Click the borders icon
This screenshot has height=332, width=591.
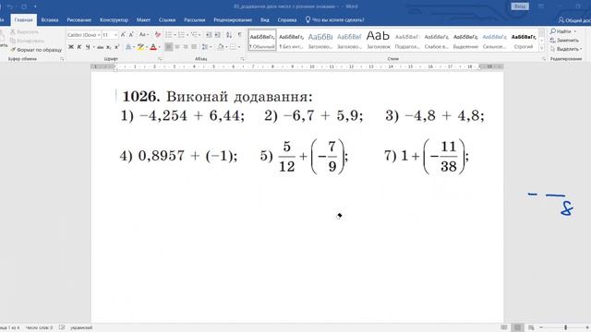pos(233,47)
